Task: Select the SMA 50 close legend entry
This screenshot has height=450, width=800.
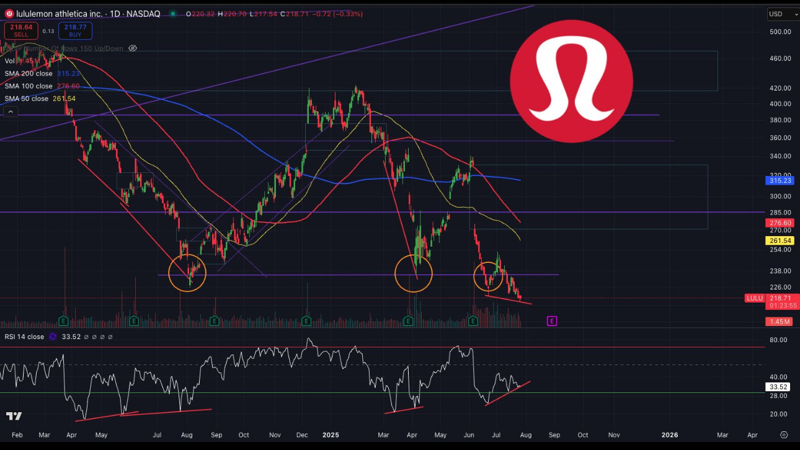Action: [26, 99]
